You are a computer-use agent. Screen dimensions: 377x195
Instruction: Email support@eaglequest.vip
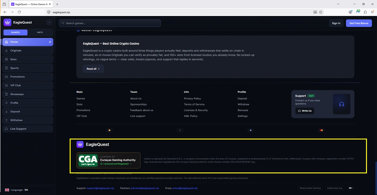click(100, 188)
